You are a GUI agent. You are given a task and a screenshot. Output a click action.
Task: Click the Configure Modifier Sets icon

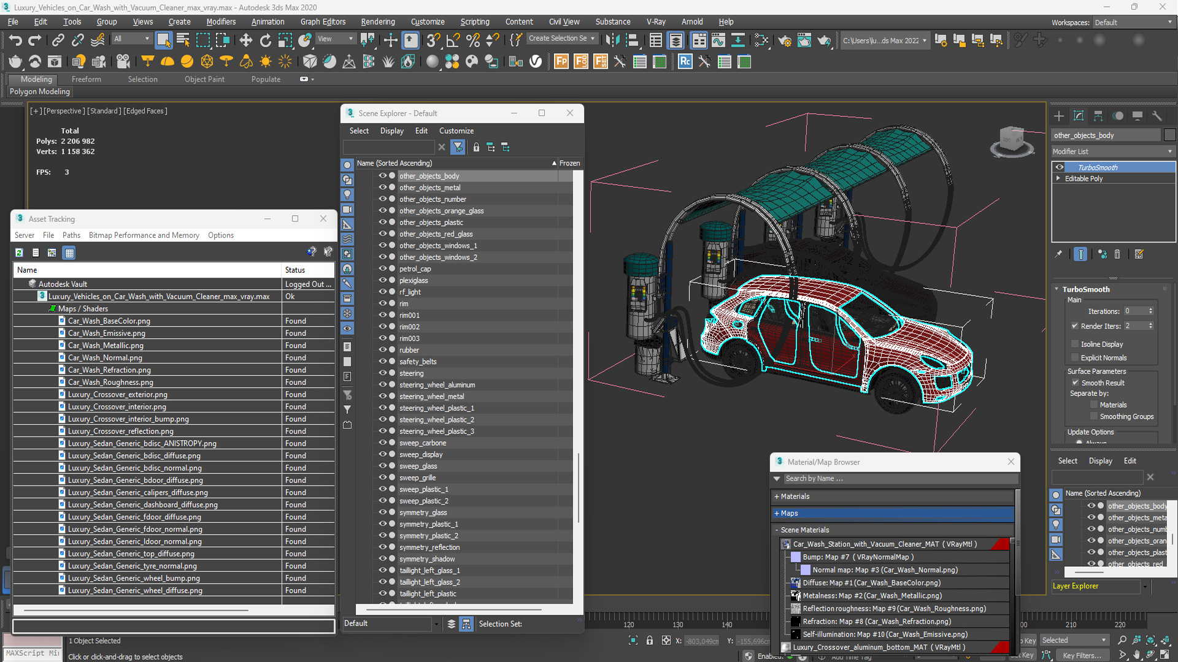coord(1139,254)
